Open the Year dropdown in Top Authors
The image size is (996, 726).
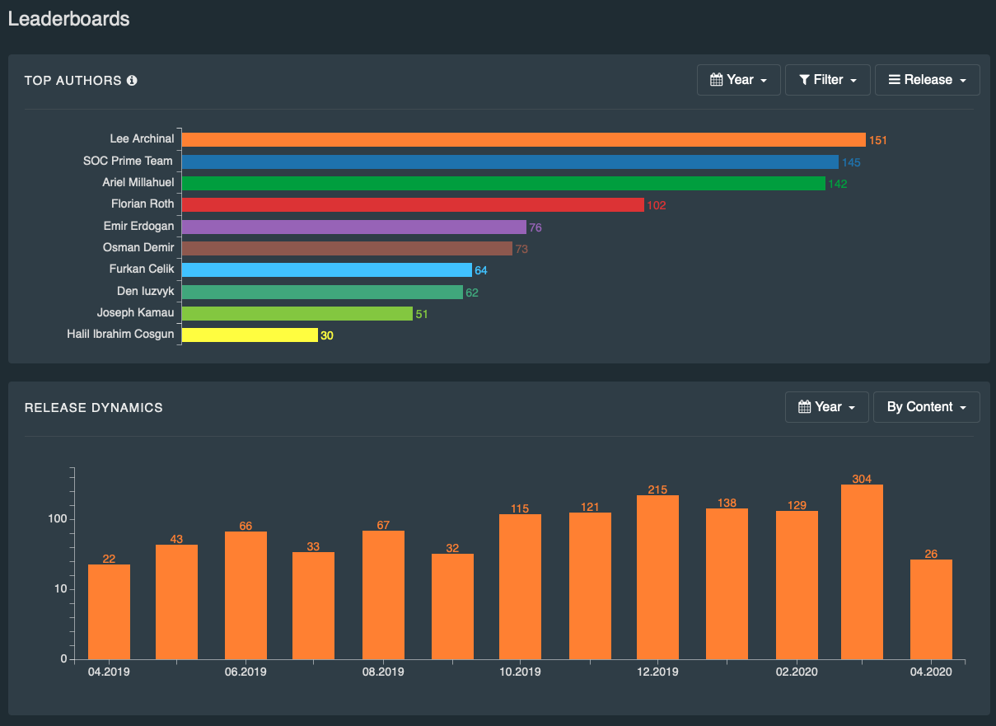tap(739, 80)
